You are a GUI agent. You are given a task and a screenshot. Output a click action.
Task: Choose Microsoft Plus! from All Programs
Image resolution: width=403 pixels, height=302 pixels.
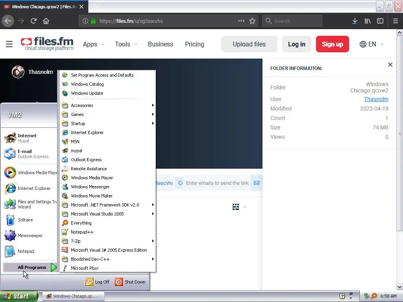coord(108,268)
